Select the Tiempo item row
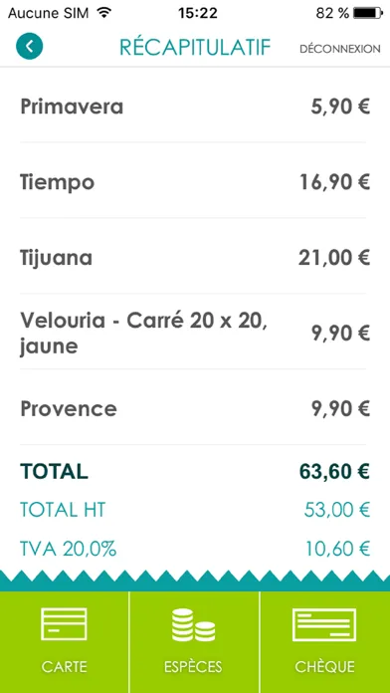The image size is (390, 693). point(195,182)
